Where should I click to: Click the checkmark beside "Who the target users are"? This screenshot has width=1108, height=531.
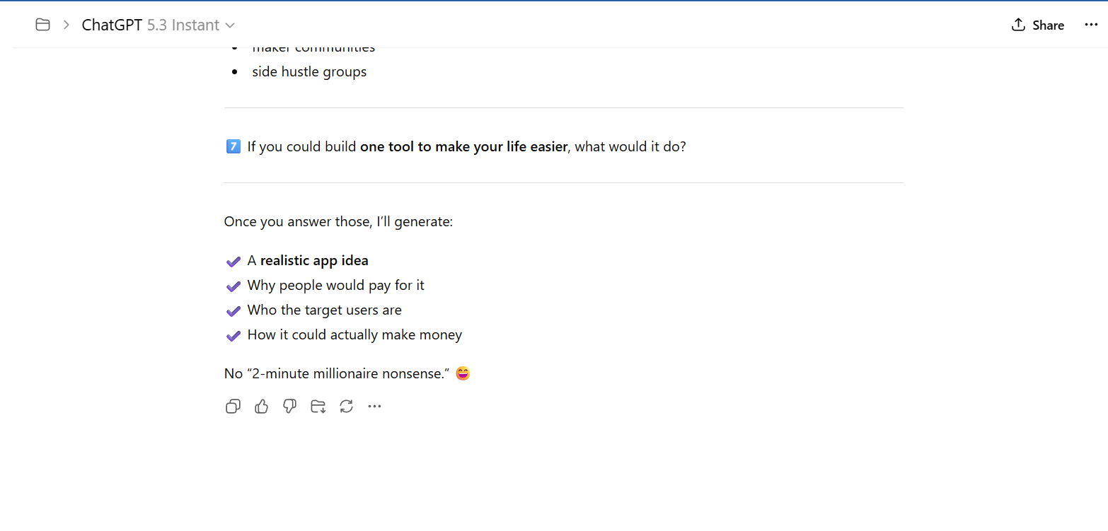click(x=233, y=311)
